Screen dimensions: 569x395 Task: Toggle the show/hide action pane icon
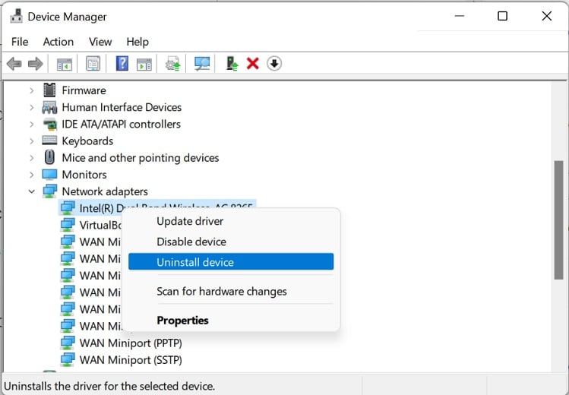[144, 64]
